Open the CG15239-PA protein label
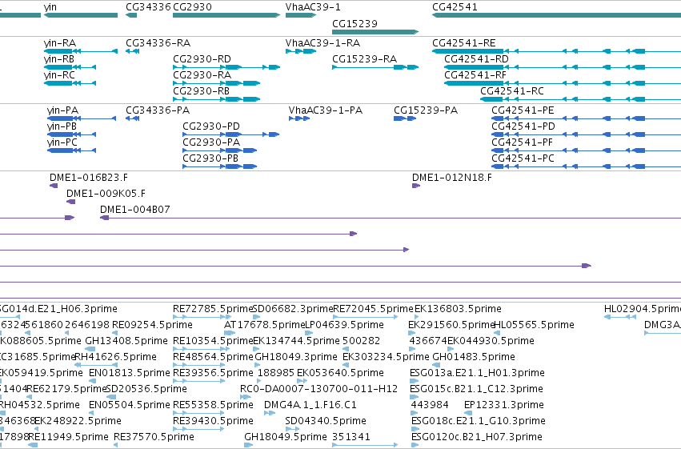681x449 pixels. (x=426, y=110)
